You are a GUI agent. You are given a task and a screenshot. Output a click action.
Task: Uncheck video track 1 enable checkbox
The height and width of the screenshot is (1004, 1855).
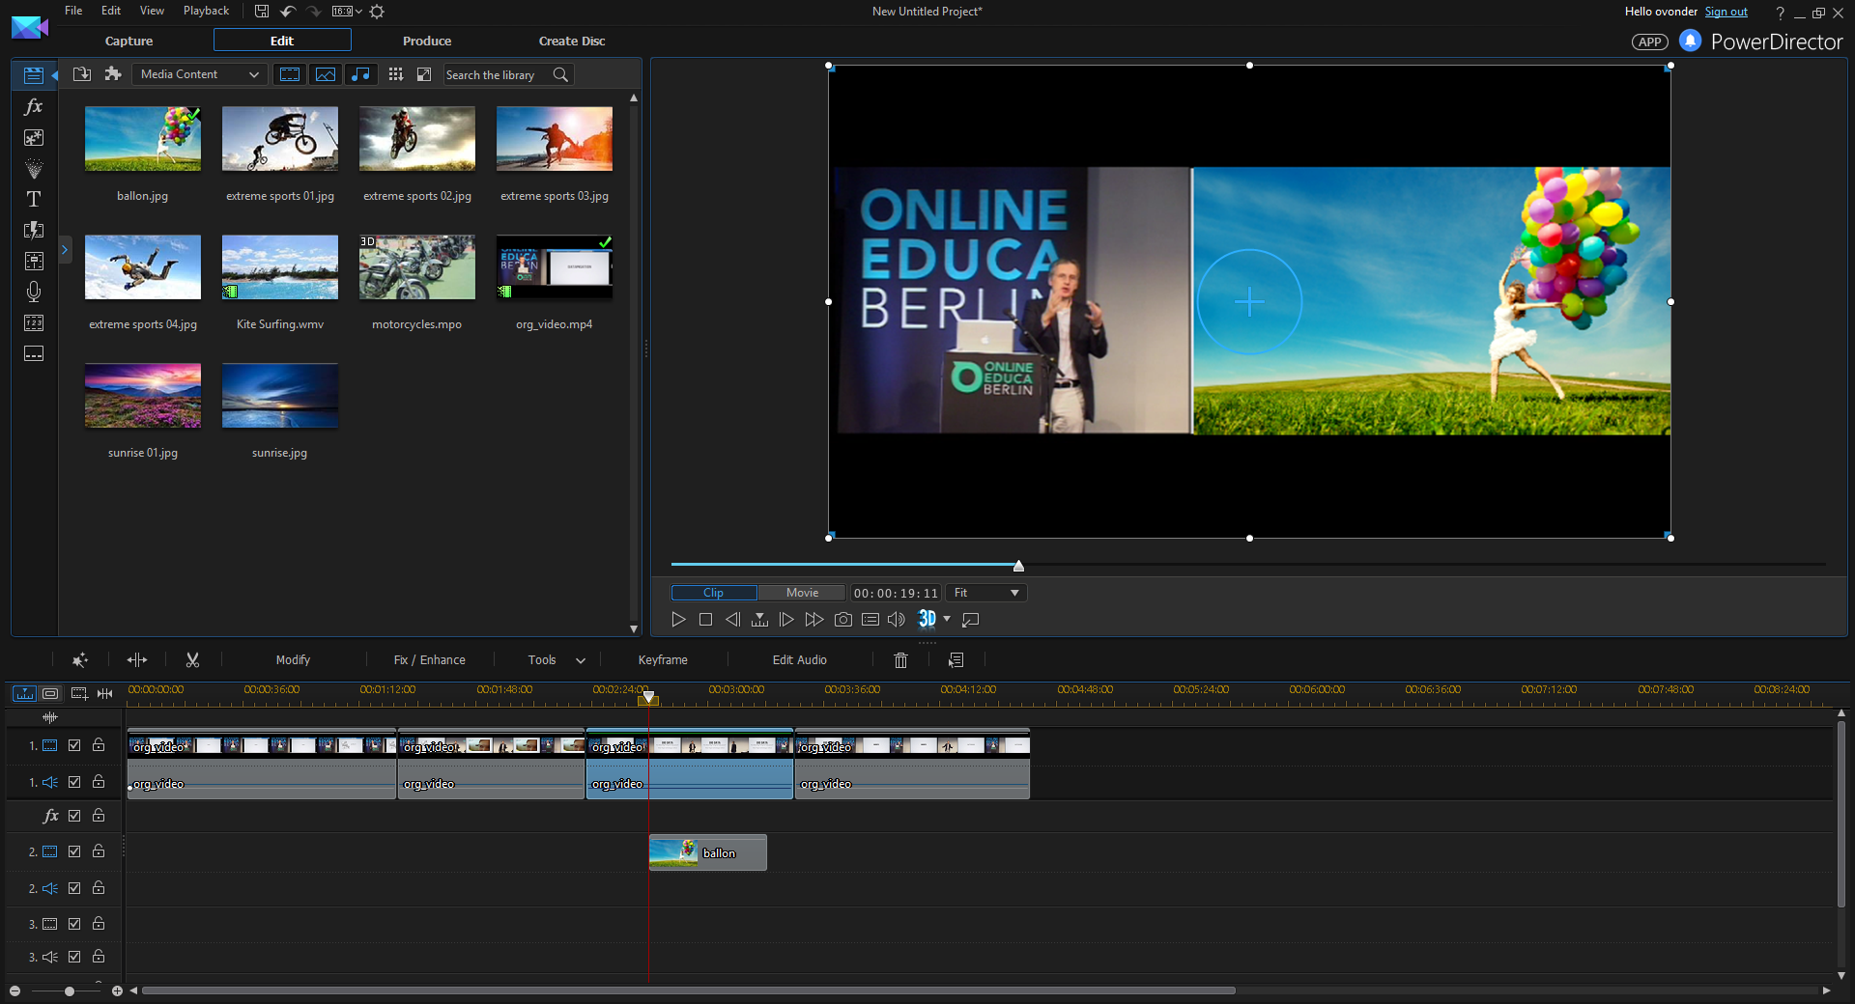(74, 745)
